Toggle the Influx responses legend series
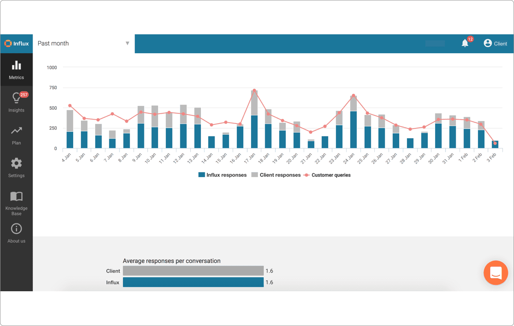Viewport: 514px width, 326px height. (x=222, y=175)
